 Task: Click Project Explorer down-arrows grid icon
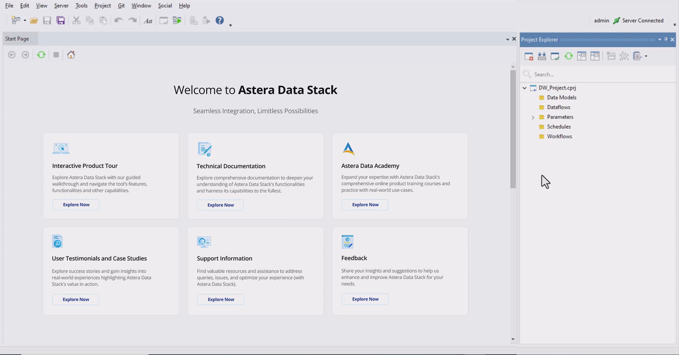542,56
